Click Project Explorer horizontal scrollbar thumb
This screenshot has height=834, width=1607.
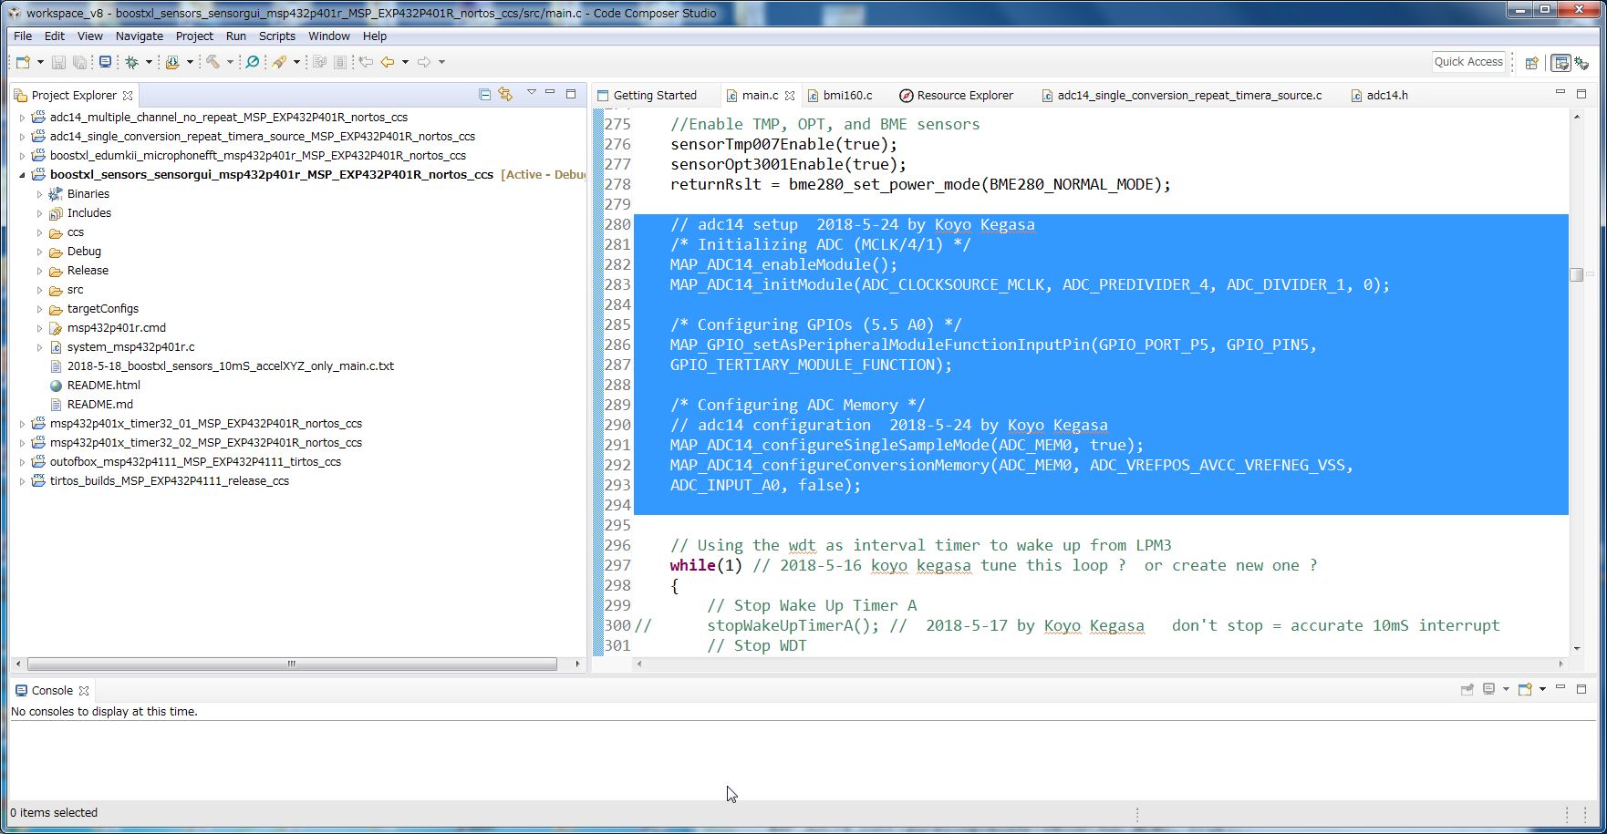click(x=292, y=664)
